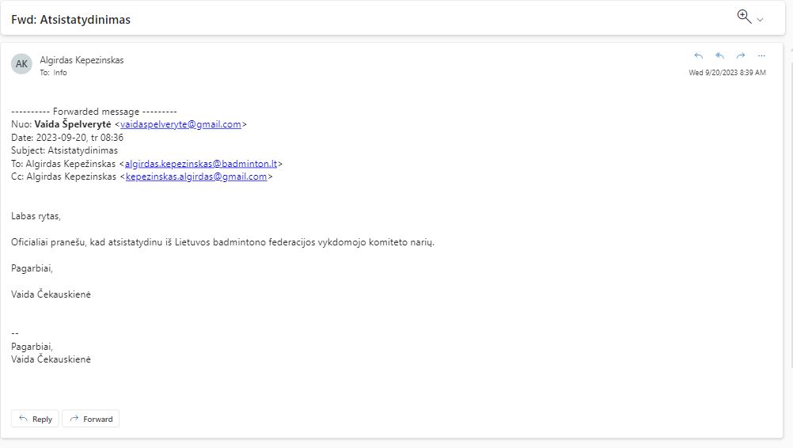Open the vaidaspelveryte@gmail.com email link

tap(180, 124)
